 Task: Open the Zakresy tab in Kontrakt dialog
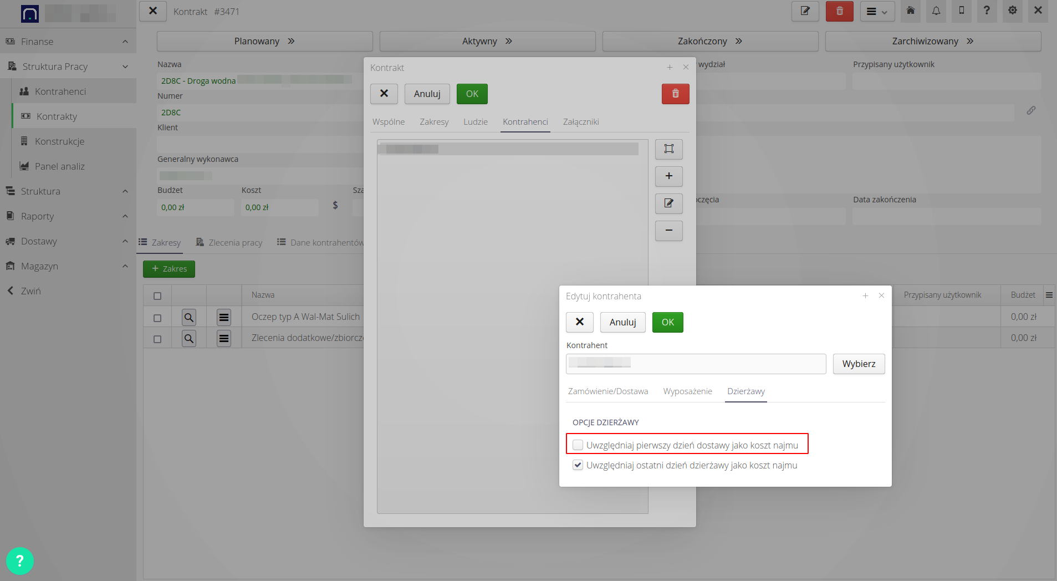click(x=434, y=122)
